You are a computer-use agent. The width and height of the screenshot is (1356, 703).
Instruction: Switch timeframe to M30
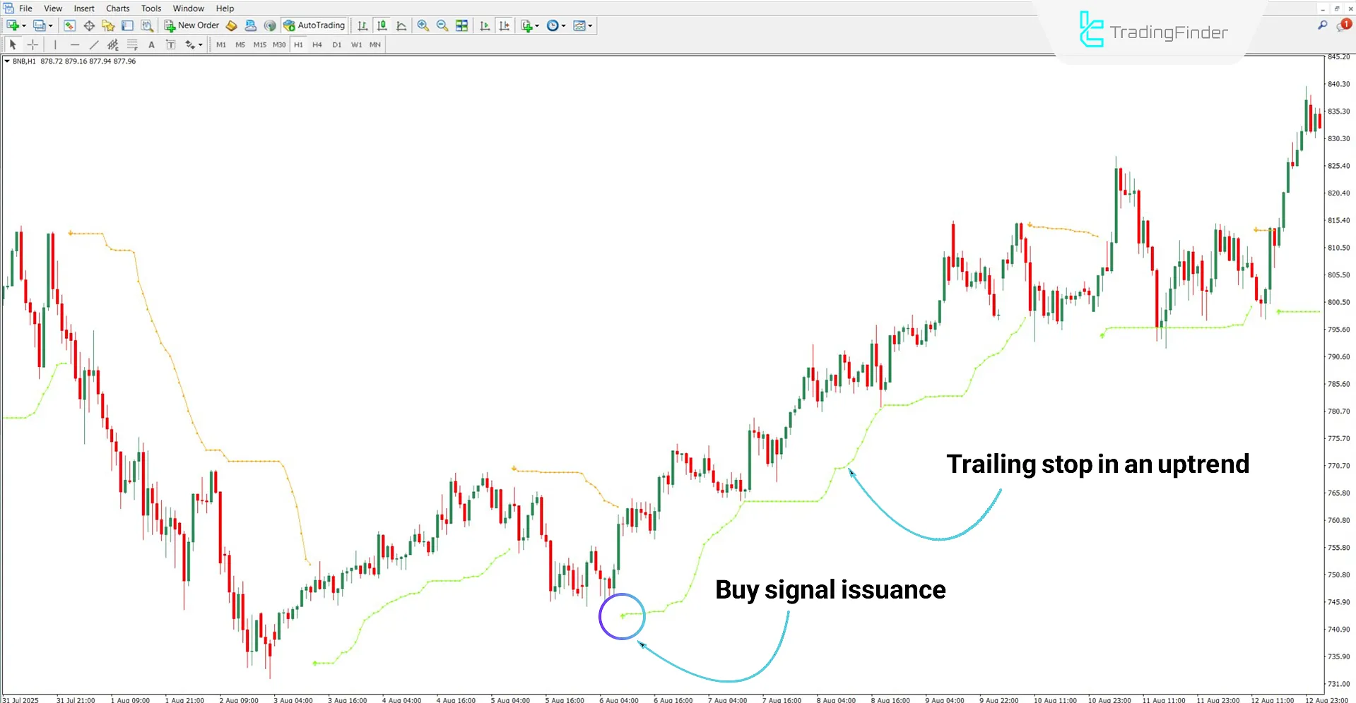point(279,44)
